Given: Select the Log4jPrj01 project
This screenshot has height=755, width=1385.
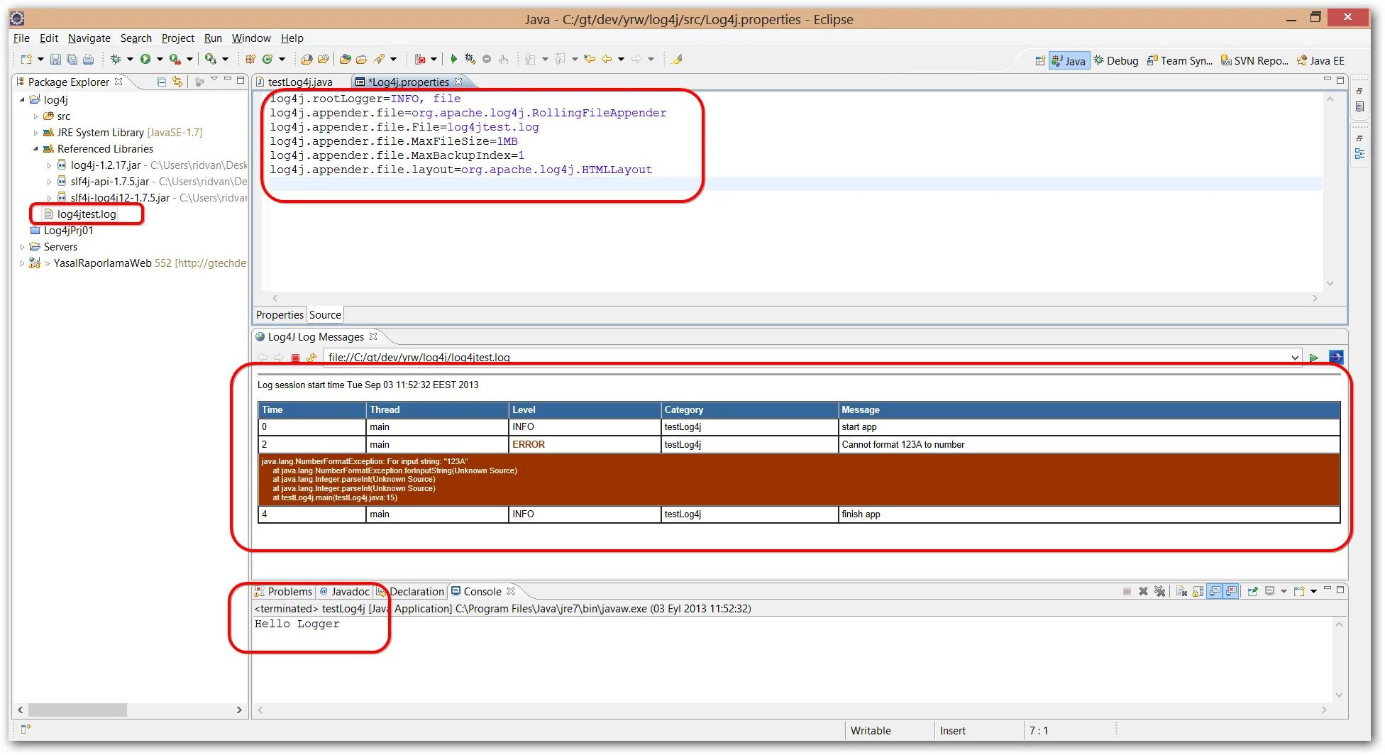Looking at the screenshot, I should click(62, 231).
